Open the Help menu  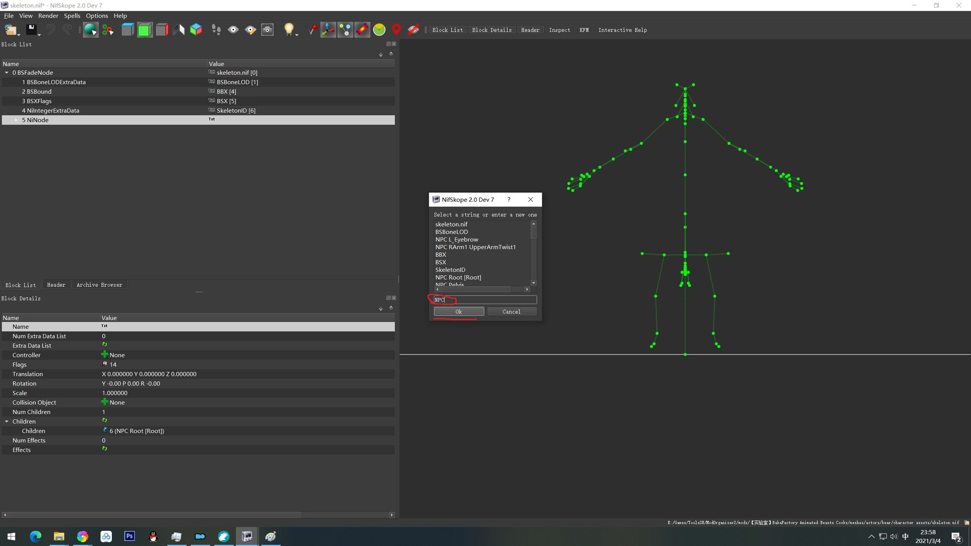[x=120, y=16]
